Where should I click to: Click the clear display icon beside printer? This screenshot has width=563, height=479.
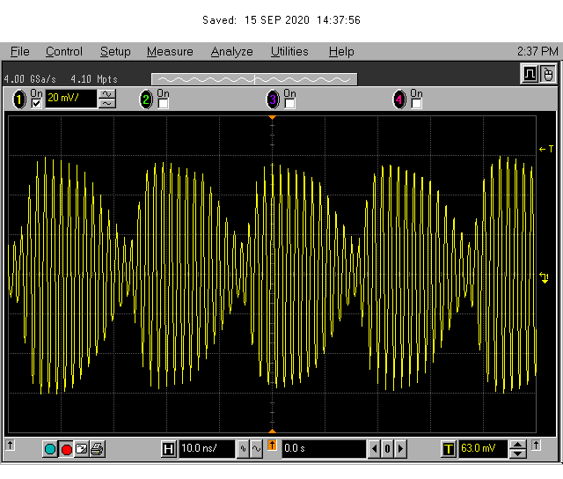81,449
